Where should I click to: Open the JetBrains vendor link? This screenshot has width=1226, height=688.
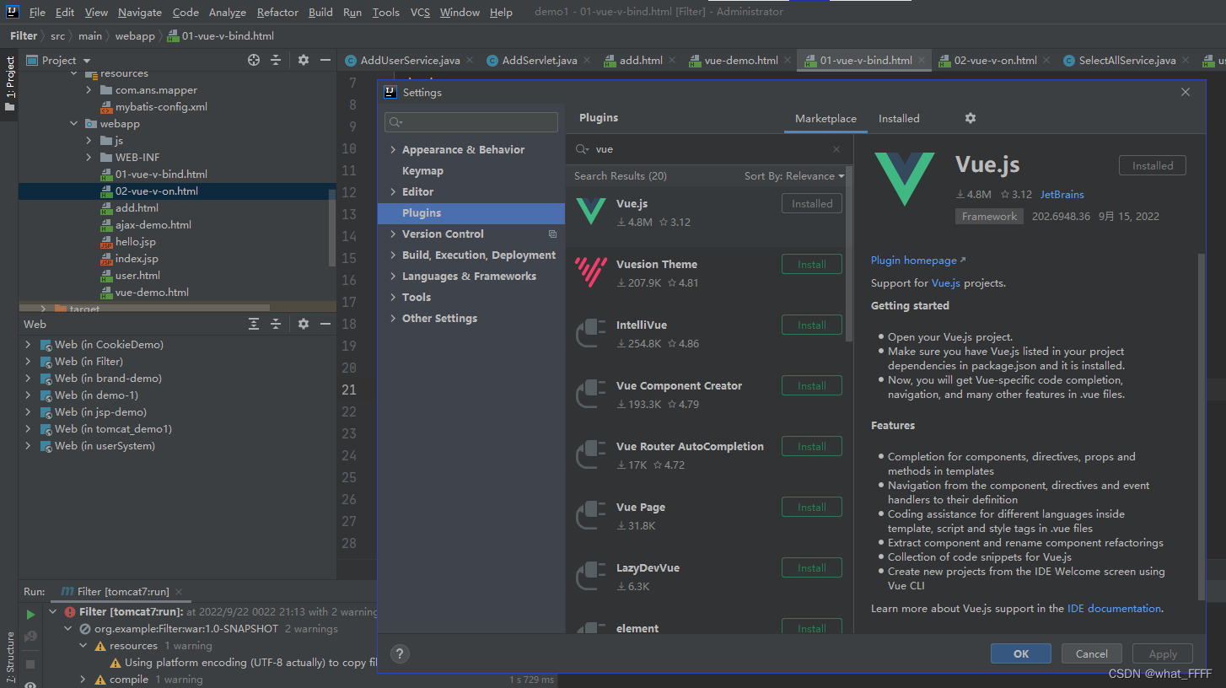pos(1062,195)
